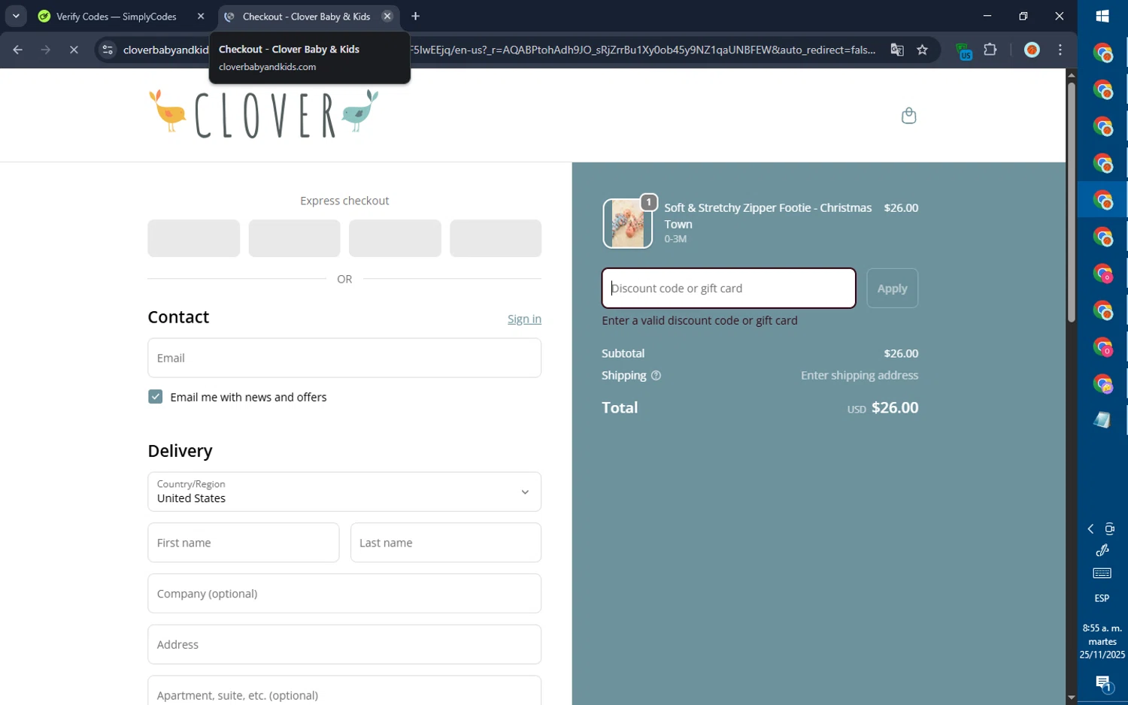The image size is (1128, 705).
Task: Open site information icon in address bar
Action: click(108, 50)
